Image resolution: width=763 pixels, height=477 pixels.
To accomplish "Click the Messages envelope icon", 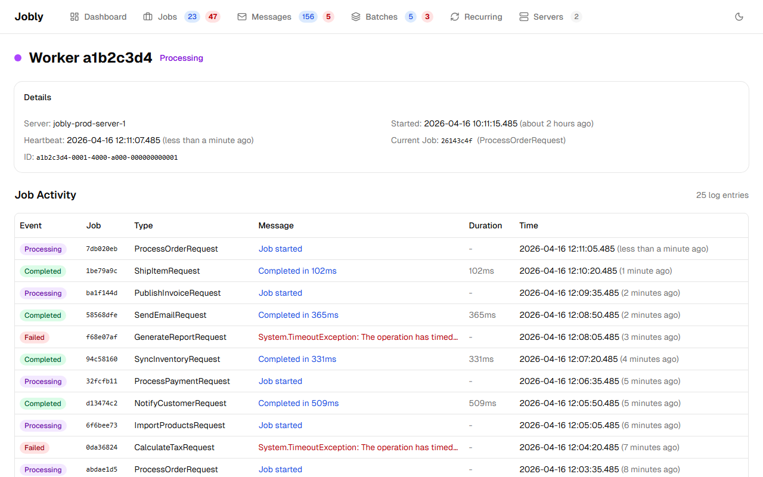I will tap(242, 17).
